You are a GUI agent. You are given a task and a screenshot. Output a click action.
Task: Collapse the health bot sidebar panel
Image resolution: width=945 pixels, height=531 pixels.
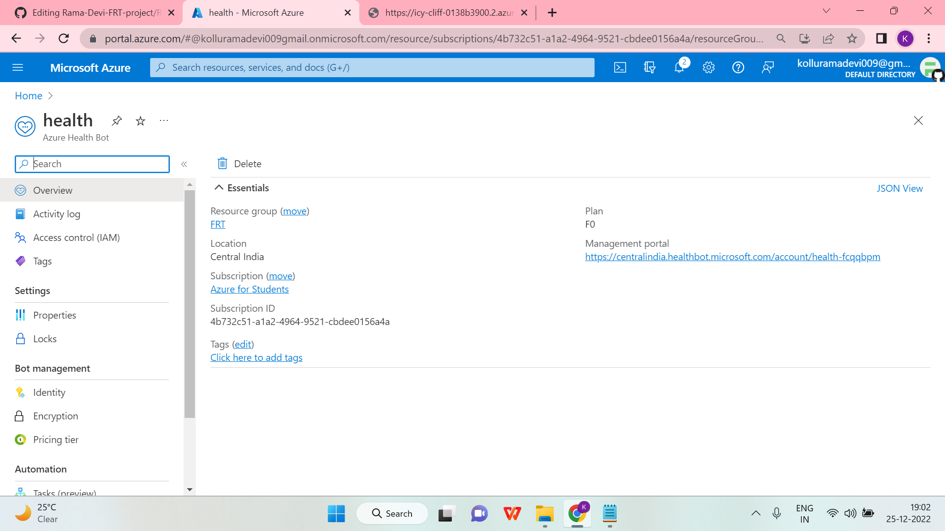(185, 164)
